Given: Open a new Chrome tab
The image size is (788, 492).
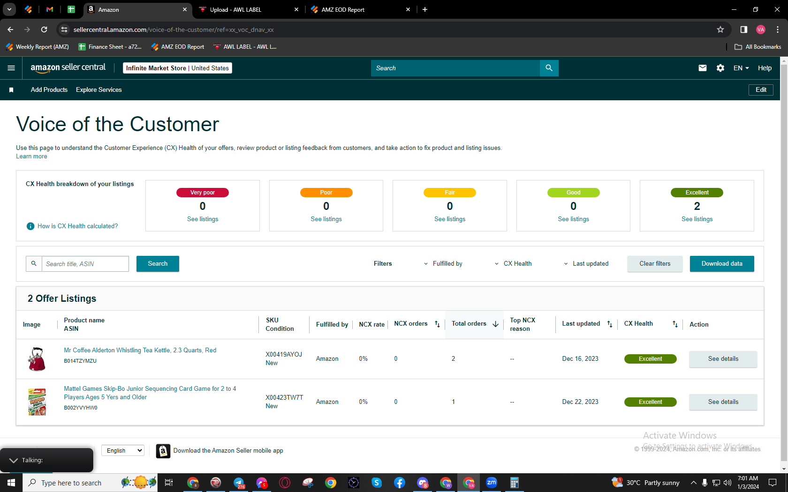Looking at the screenshot, I should (425, 9).
